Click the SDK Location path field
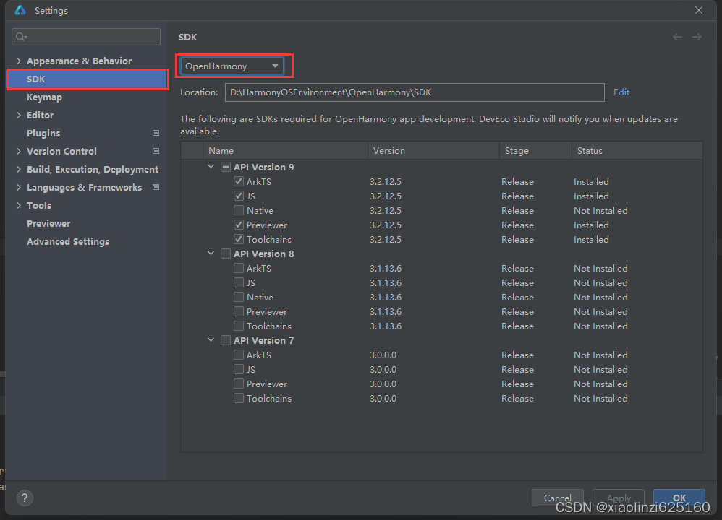 point(415,92)
